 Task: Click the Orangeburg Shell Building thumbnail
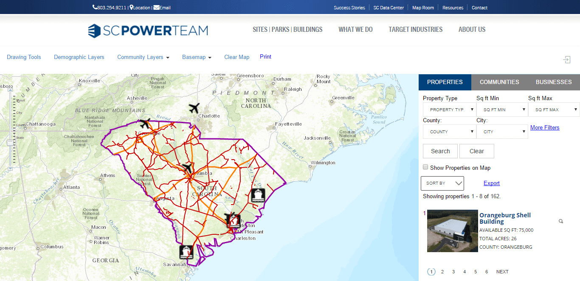[453, 231]
